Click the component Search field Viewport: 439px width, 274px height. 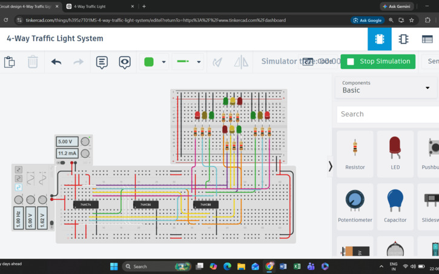click(x=388, y=114)
